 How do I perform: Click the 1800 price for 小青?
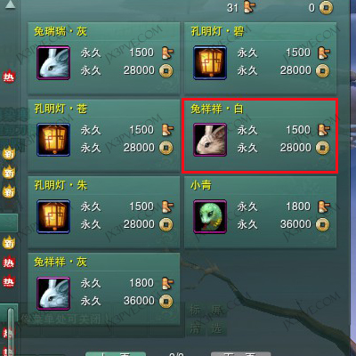point(298,206)
